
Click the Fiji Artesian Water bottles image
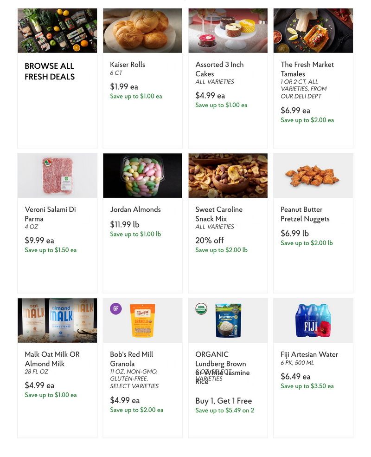pyautogui.click(x=313, y=320)
